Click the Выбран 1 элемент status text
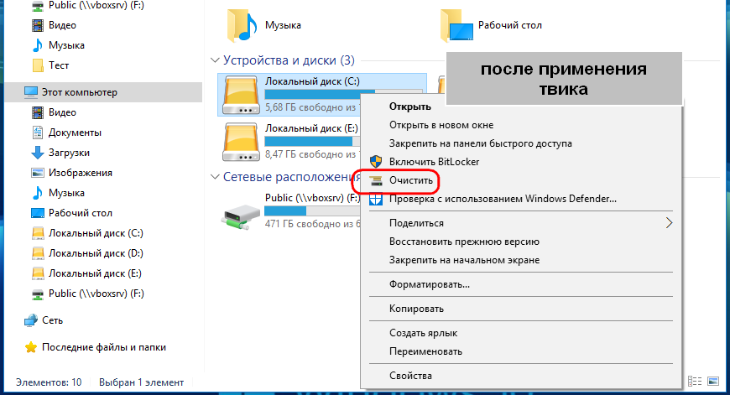 141,382
